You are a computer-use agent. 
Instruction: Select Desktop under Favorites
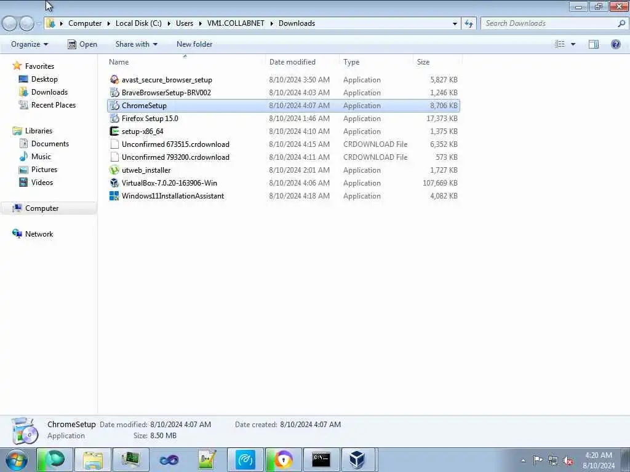click(x=44, y=79)
